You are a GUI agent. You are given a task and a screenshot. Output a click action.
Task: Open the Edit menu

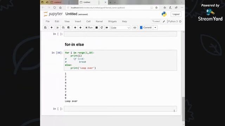(57, 21)
